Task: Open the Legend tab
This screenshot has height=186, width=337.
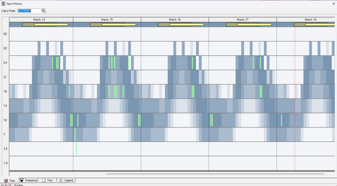Action: click(66, 180)
